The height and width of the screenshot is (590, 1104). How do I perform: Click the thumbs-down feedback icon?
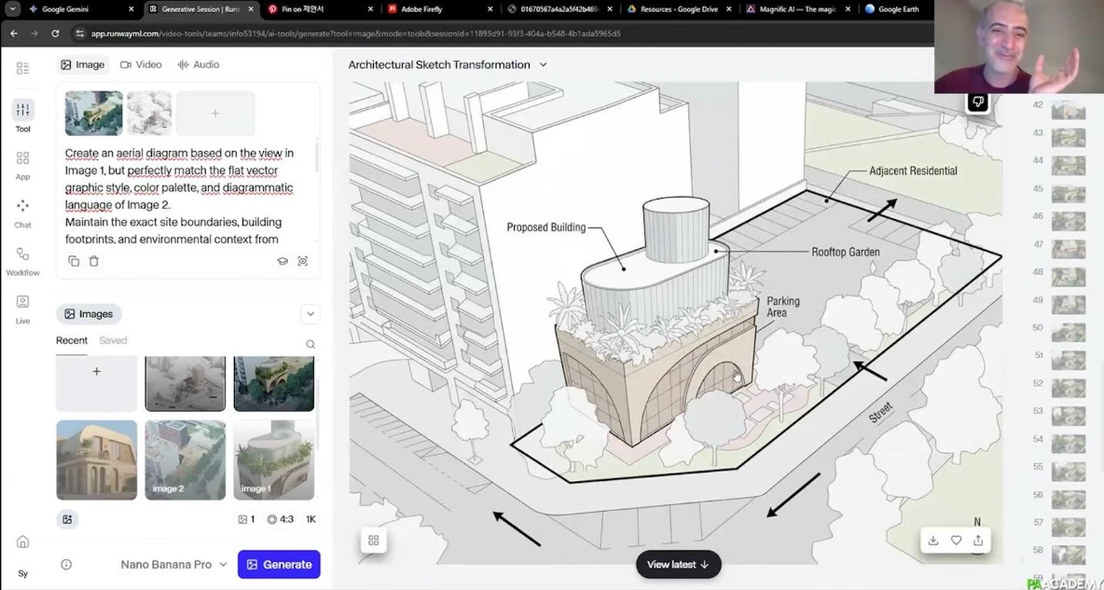coord(977,102)
